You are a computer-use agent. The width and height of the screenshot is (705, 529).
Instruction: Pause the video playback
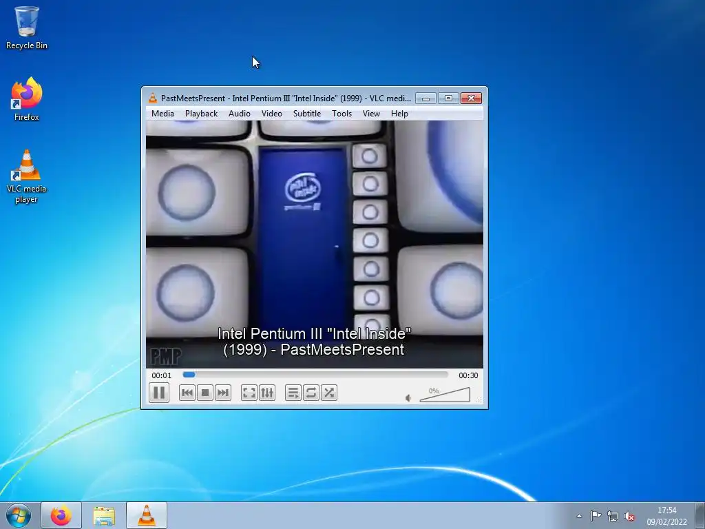159,393
